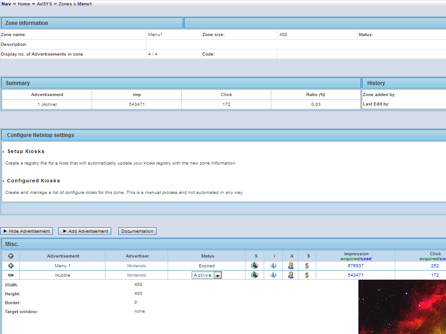Image resolution: width=446 pixels, height=334 pixels.
Task: Expand the Menu 1 advertisement row
Action: [x=11, y=266]
